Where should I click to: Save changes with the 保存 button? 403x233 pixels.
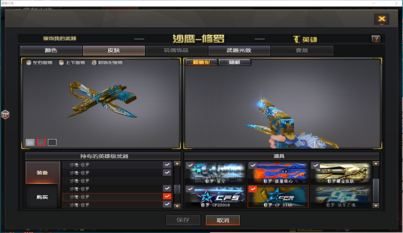click(183, 220)
